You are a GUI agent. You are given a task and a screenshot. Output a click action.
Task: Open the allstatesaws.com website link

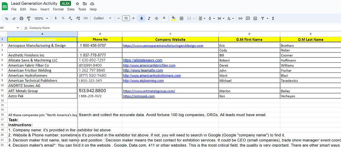142,60
